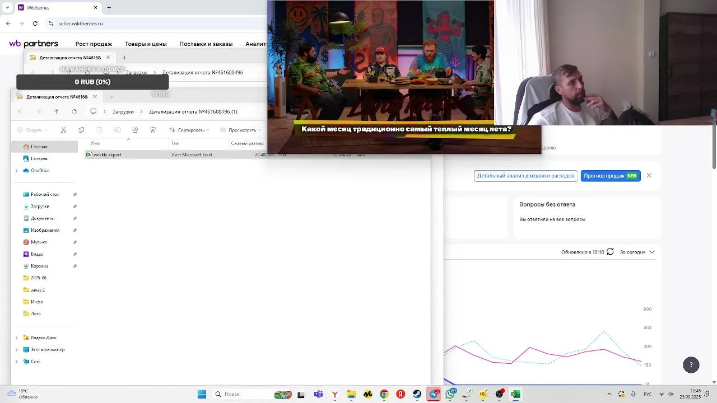This screenshot has height=403, width=717.
Task: Close the banner with the X next to Прогноз продаж
Action: pyautogui.click(x=649, y=176)
